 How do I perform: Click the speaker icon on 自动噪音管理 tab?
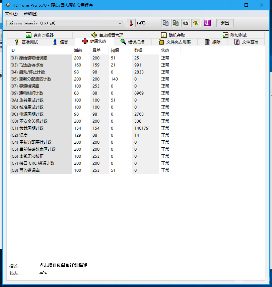[94, 35]
